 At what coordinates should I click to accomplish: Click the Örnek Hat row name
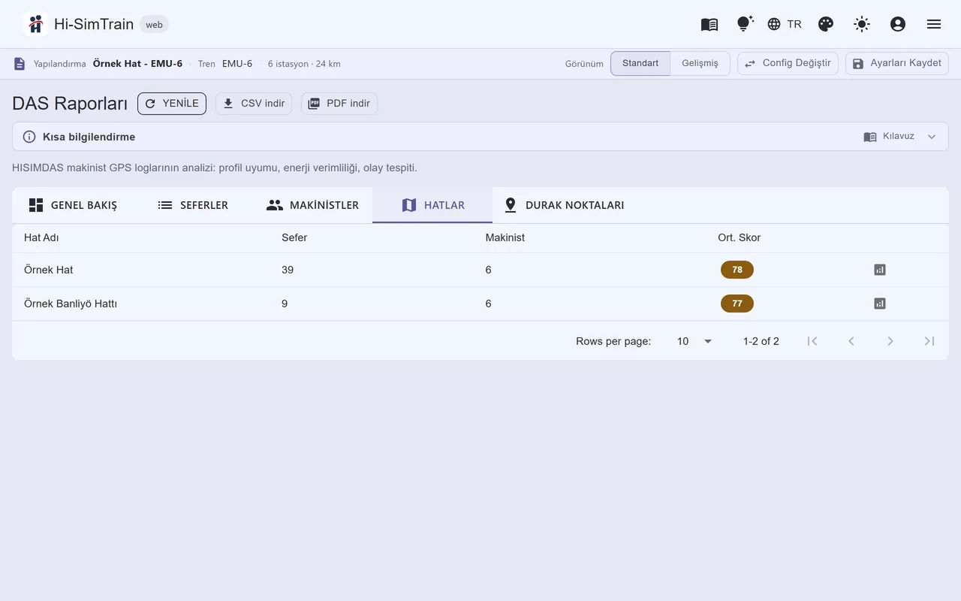(x=49, y=270)
